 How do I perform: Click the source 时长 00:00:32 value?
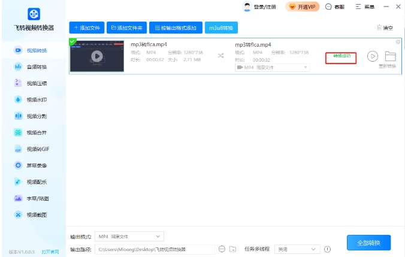tap(155, 60)
